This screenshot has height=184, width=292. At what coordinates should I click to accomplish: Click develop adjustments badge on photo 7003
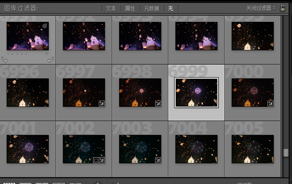158,160
